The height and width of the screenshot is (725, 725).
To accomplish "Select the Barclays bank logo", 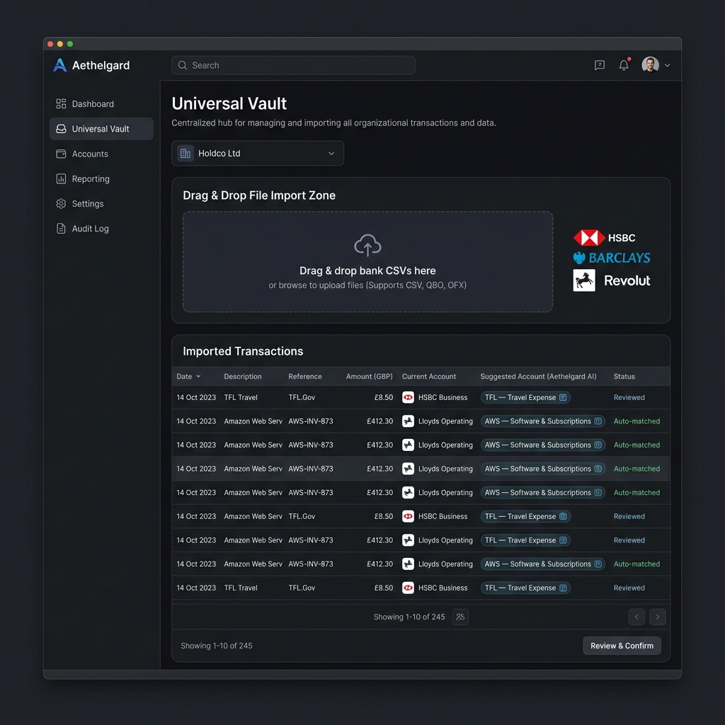I will coord(611,258).
